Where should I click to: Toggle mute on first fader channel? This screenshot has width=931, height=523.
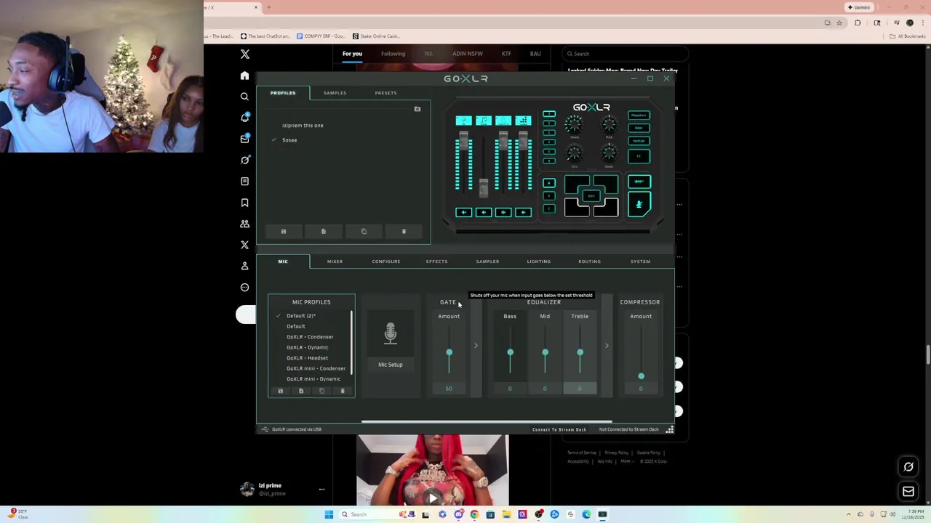tap(463, 212)
